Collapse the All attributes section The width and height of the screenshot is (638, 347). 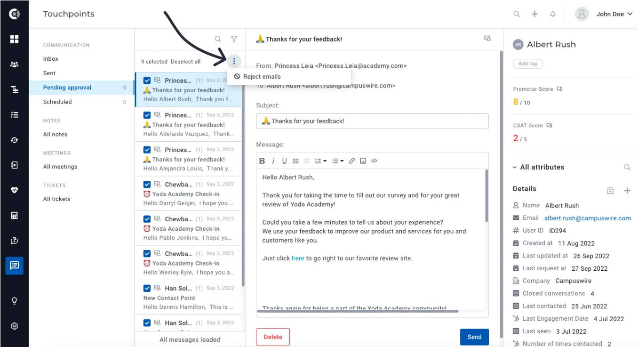515,167
